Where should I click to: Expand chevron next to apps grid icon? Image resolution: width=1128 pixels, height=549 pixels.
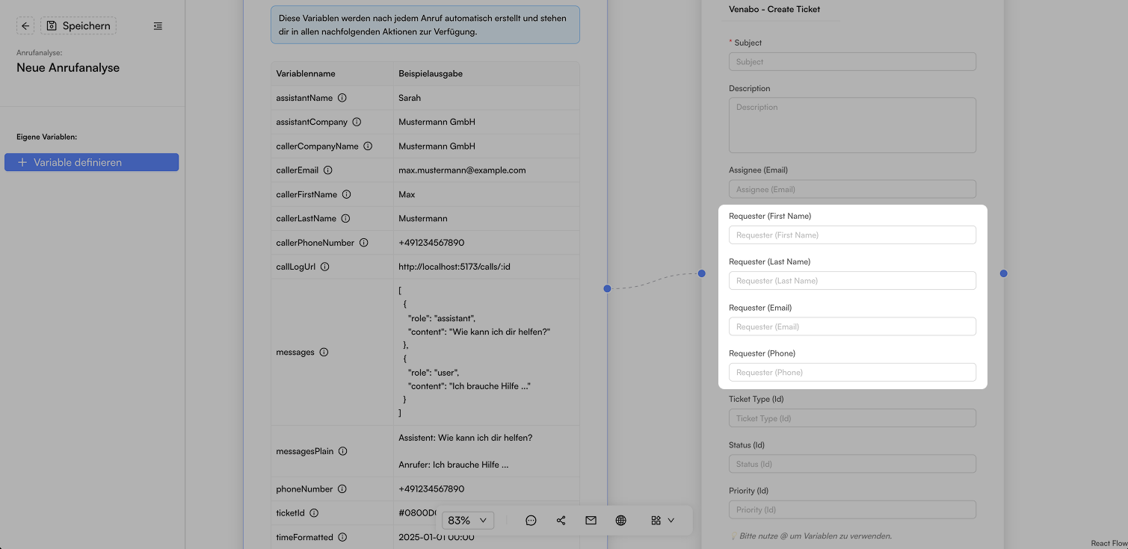tap(671, 521)
